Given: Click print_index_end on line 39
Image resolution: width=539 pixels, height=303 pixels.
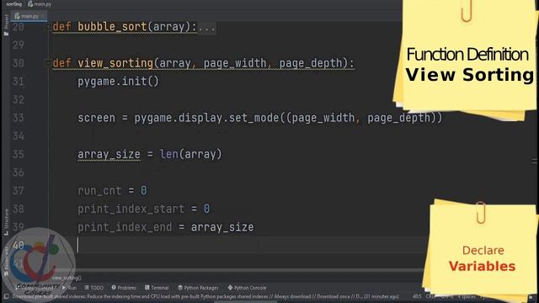Looking at the screenshot, I should coord(125,227).
